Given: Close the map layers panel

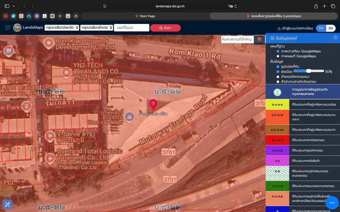Looking at the screenshot, I should 335,38.
